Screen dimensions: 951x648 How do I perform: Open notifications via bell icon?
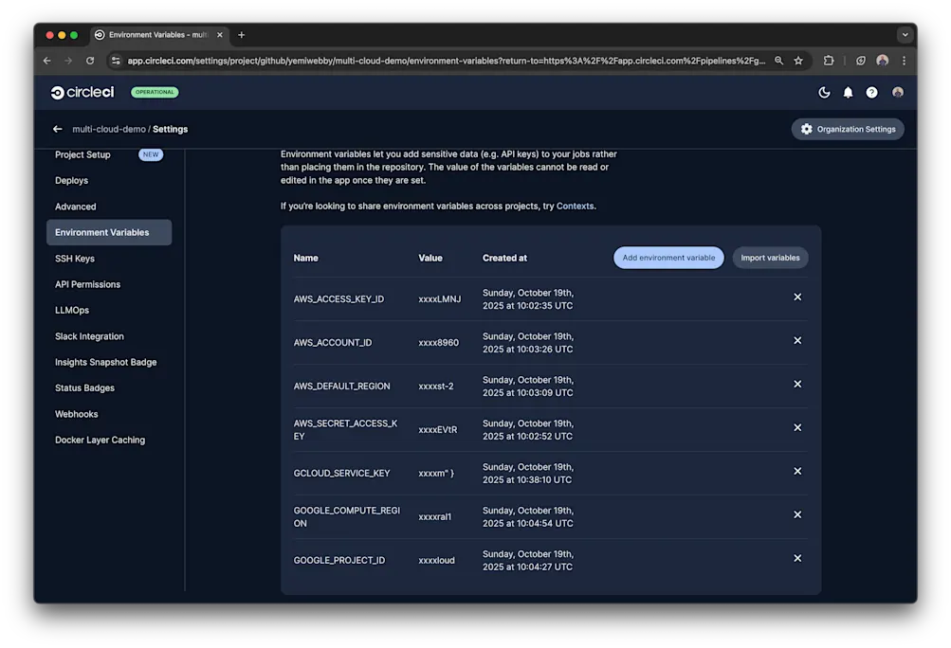[848, 92]
